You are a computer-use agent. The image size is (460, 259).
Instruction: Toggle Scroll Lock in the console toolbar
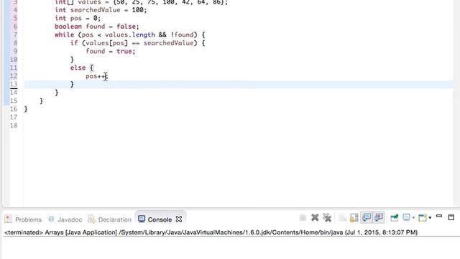[354, 217]
